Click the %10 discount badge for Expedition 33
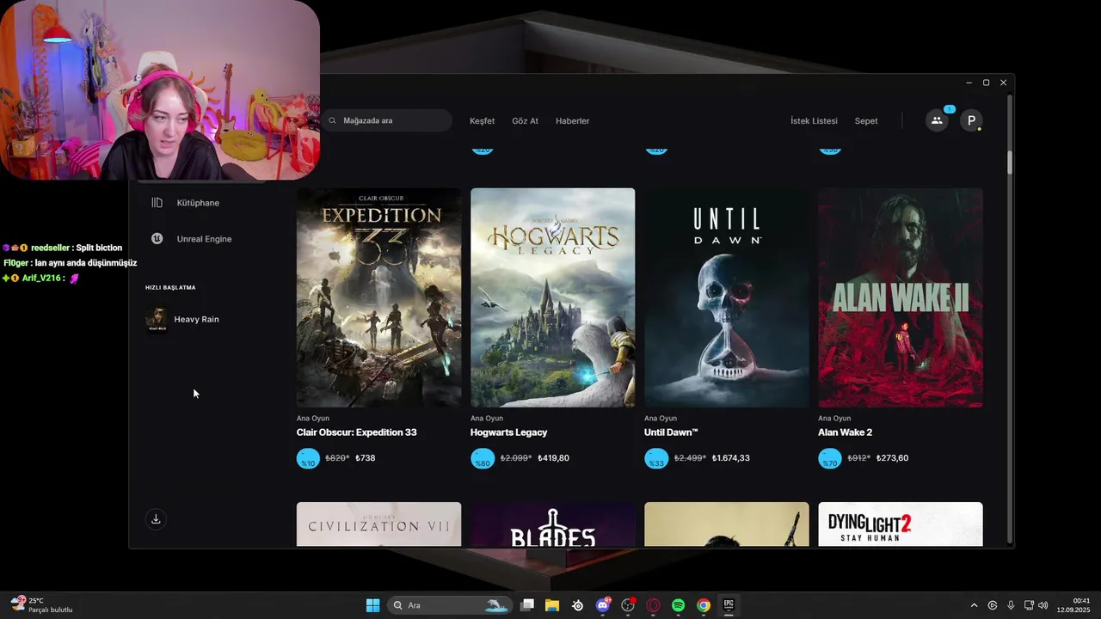The width and height of the screenshot is (1101, 619). (308, 458)
